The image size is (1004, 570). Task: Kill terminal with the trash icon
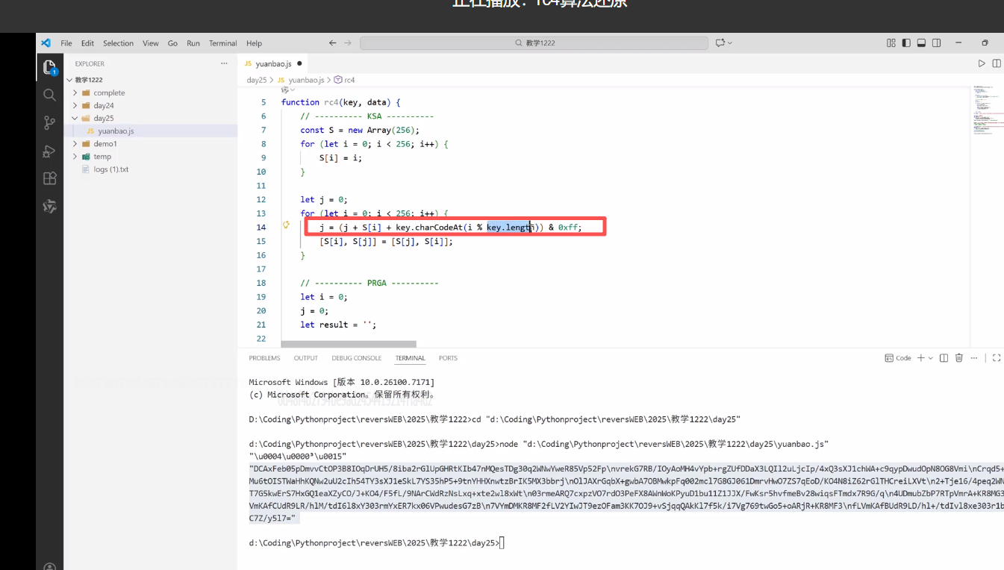959,358
